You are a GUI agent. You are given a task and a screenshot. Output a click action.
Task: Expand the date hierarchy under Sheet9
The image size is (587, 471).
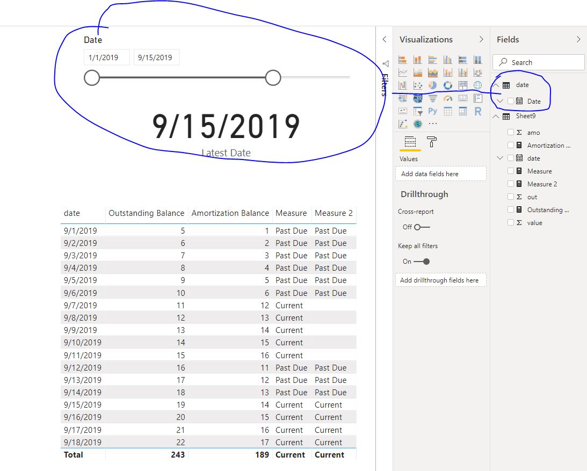[500, 158]
